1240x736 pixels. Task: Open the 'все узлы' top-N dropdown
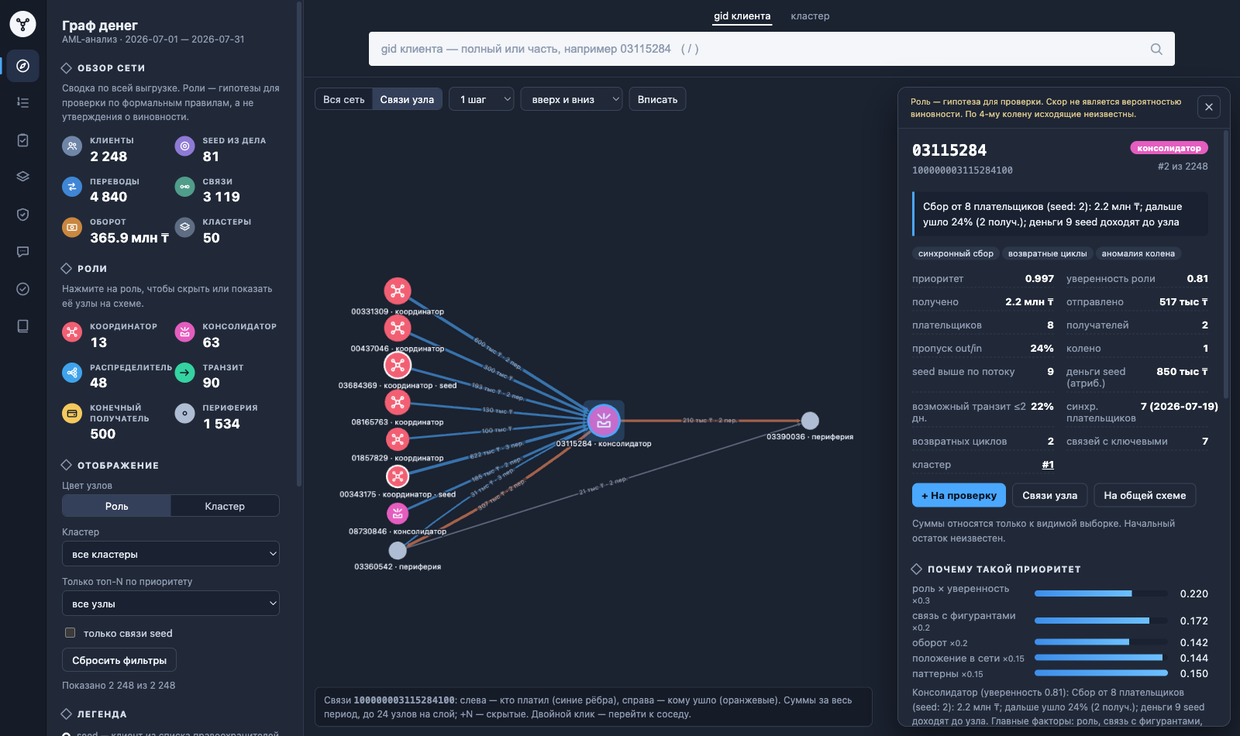click(170, 604)
